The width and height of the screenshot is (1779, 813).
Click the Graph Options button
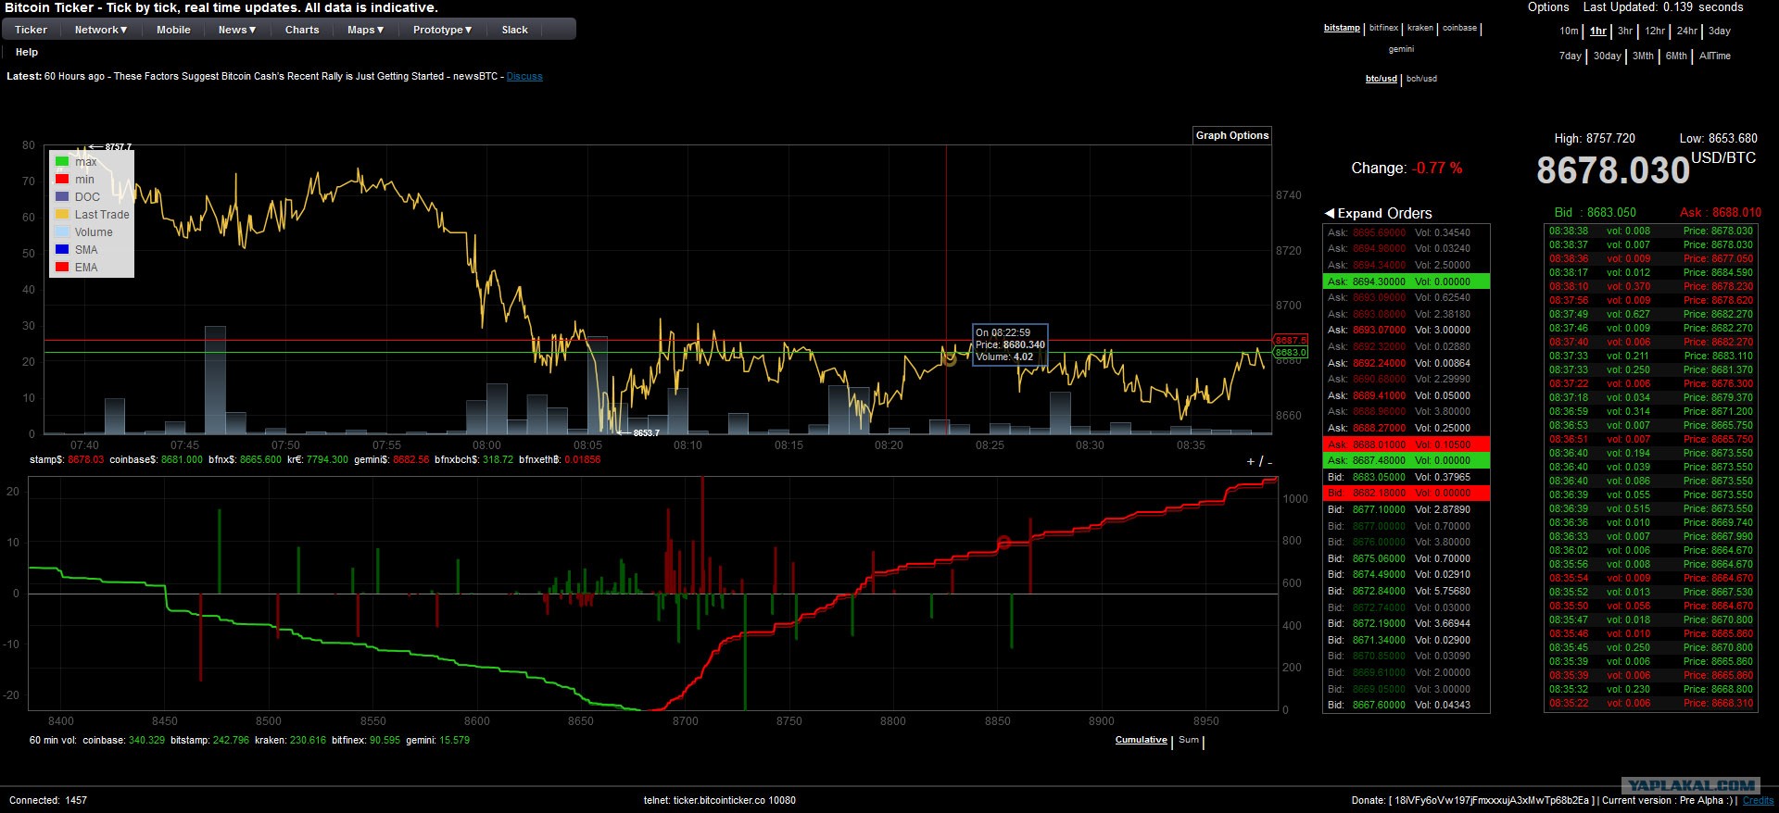[1232, 135]
